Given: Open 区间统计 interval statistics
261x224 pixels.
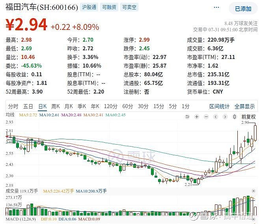Looking at the screenshot, I should coord(219,106).
